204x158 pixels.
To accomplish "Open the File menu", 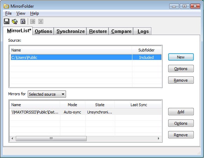I will [8, 13].
